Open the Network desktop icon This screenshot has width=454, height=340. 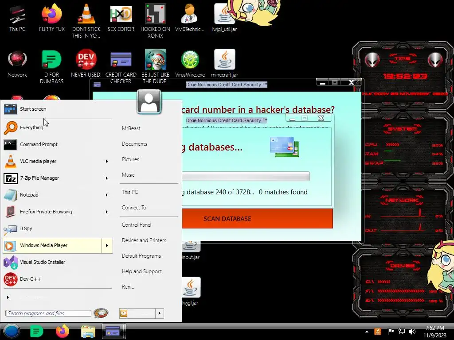[x=17, y=64]
